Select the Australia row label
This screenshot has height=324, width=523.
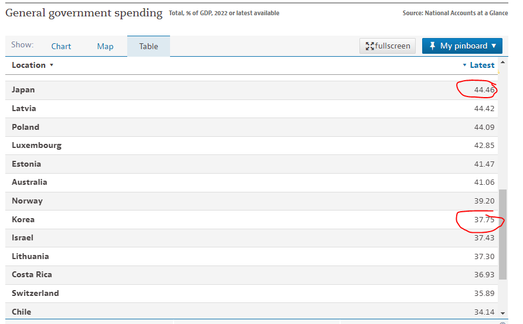coord(29,182)
